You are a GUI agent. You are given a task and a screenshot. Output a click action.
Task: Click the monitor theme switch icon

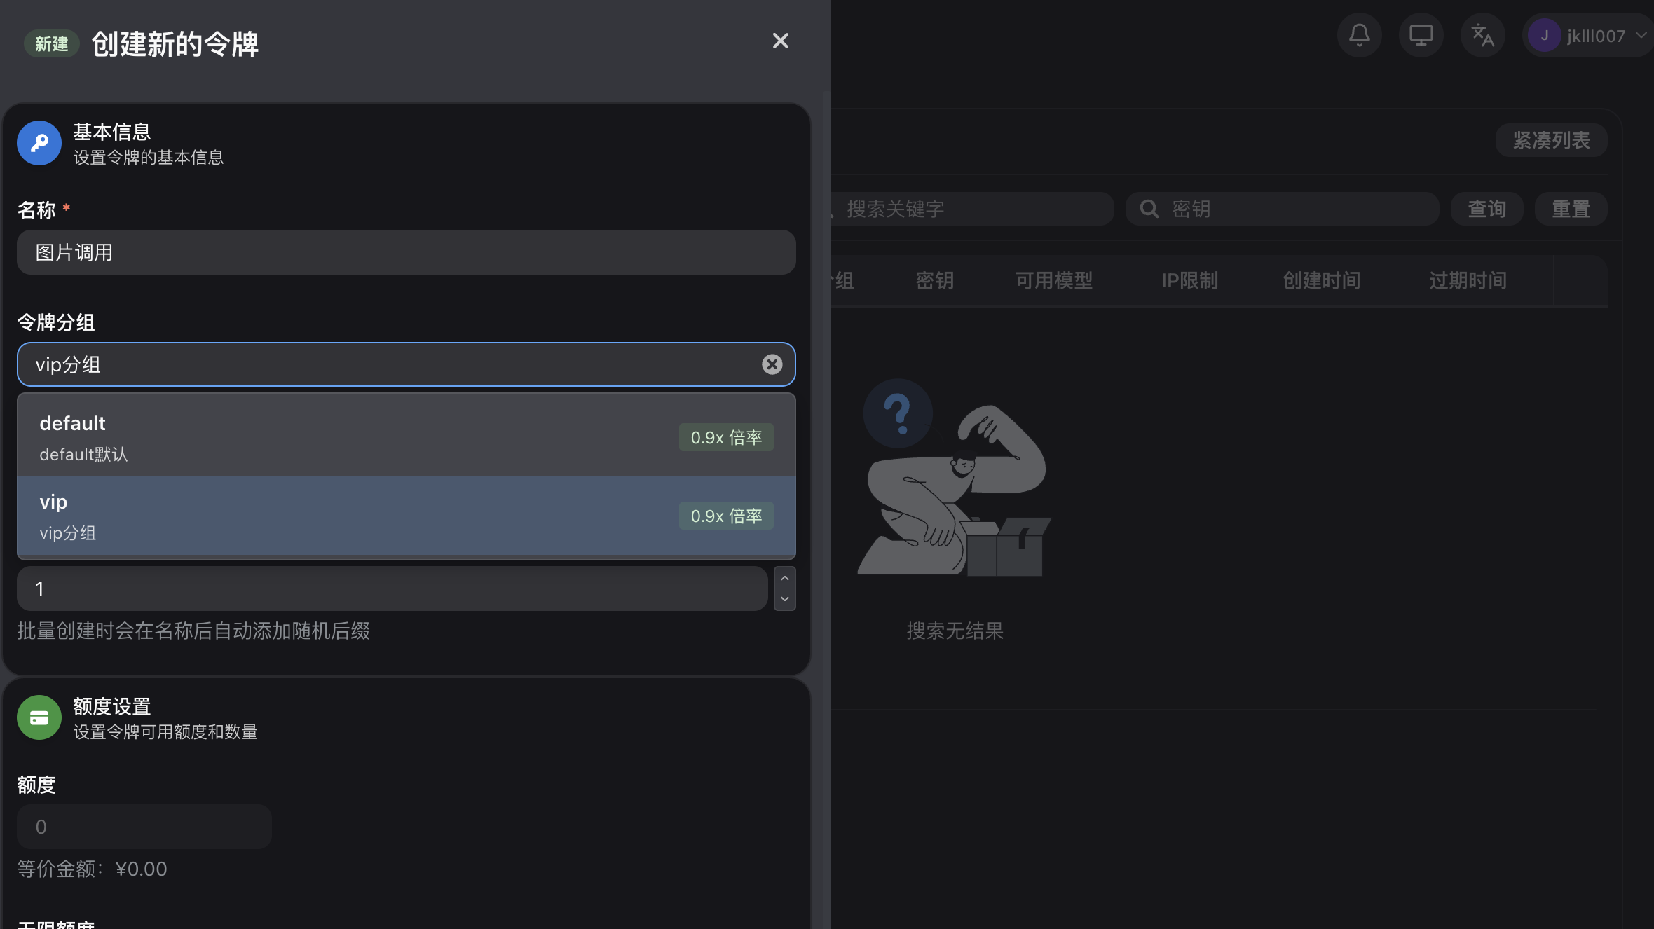pos(1421,35)
